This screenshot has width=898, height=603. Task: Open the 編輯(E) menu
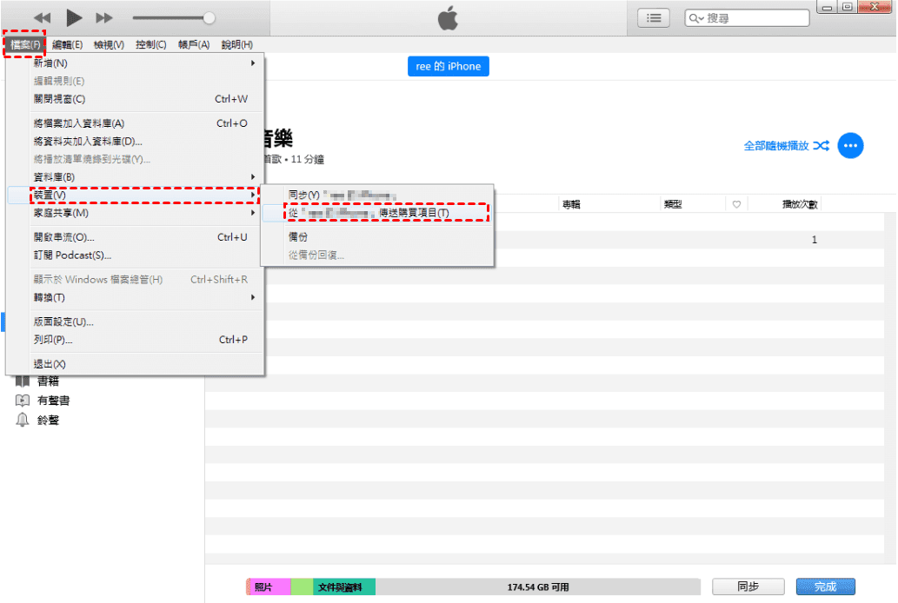pyautogui.click(x=67, y=44)
